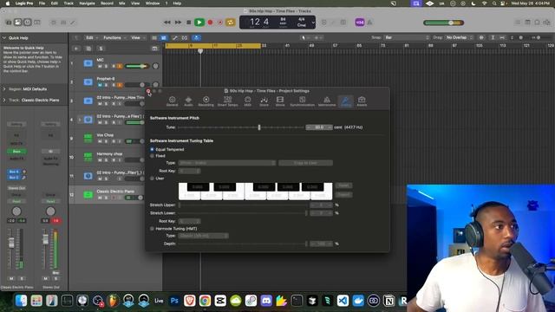This screenshot has width=555, height=312.
Task: Open the Assets settings icon
Action: [x=362, y=101]
